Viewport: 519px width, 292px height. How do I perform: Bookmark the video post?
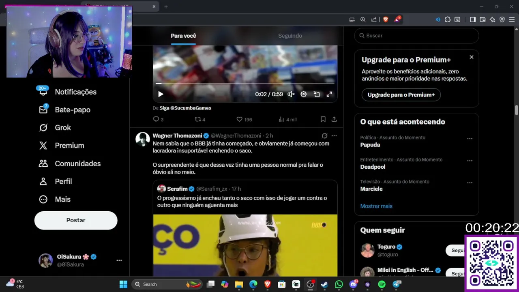[323, 119]
